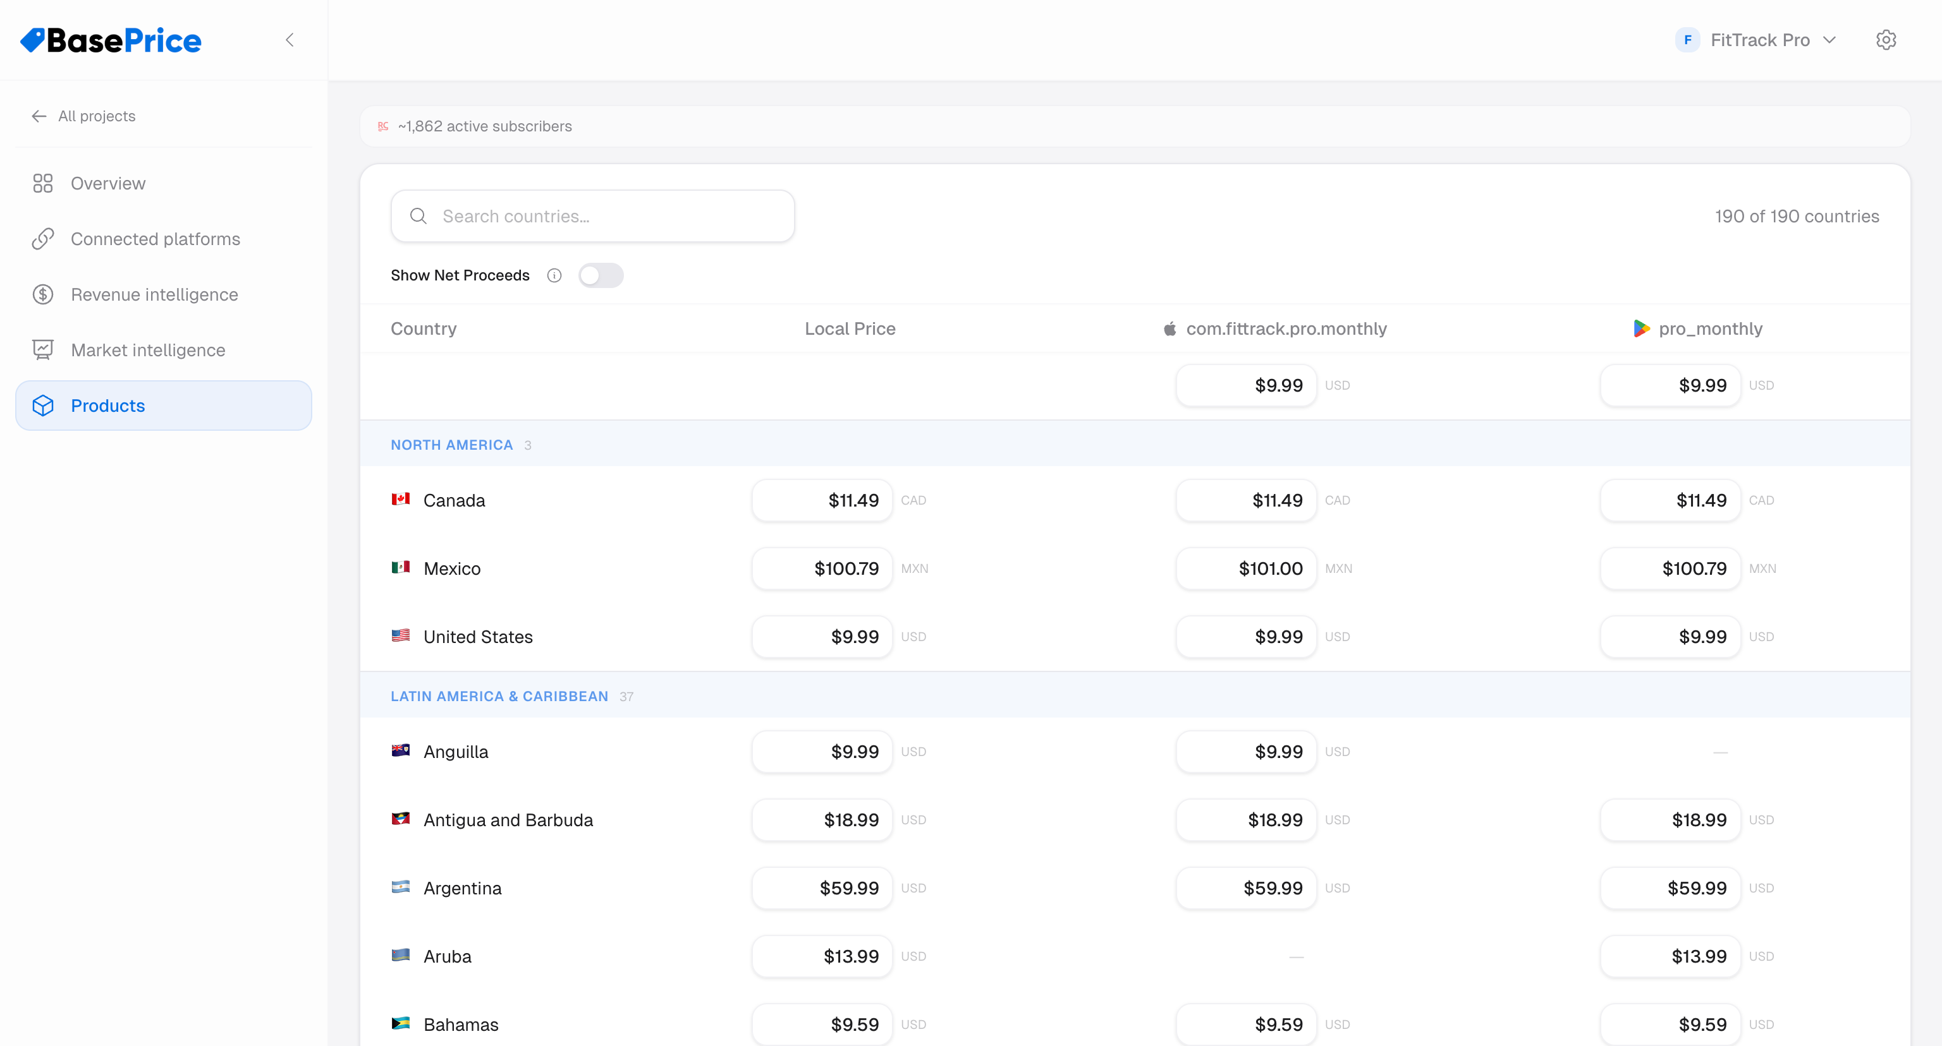Edit Aruba local price $13.99

(822, 956)
